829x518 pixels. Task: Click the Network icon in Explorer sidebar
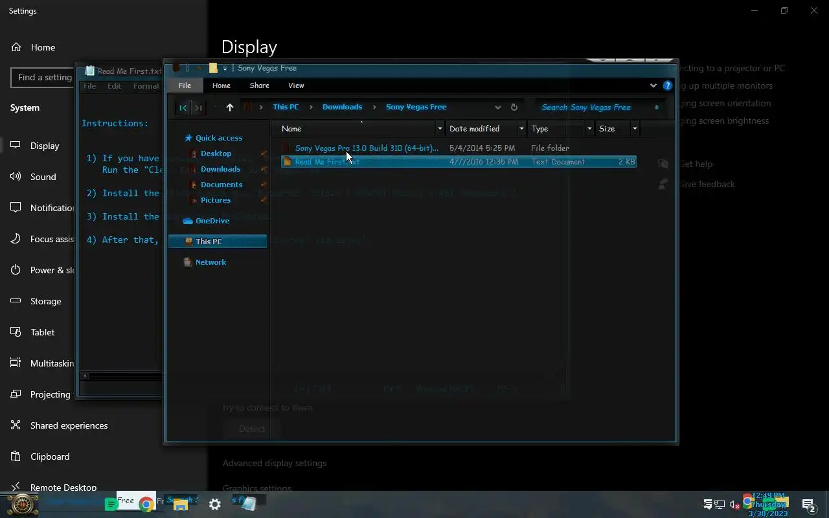pyautogui.click(x=188, y=262)
